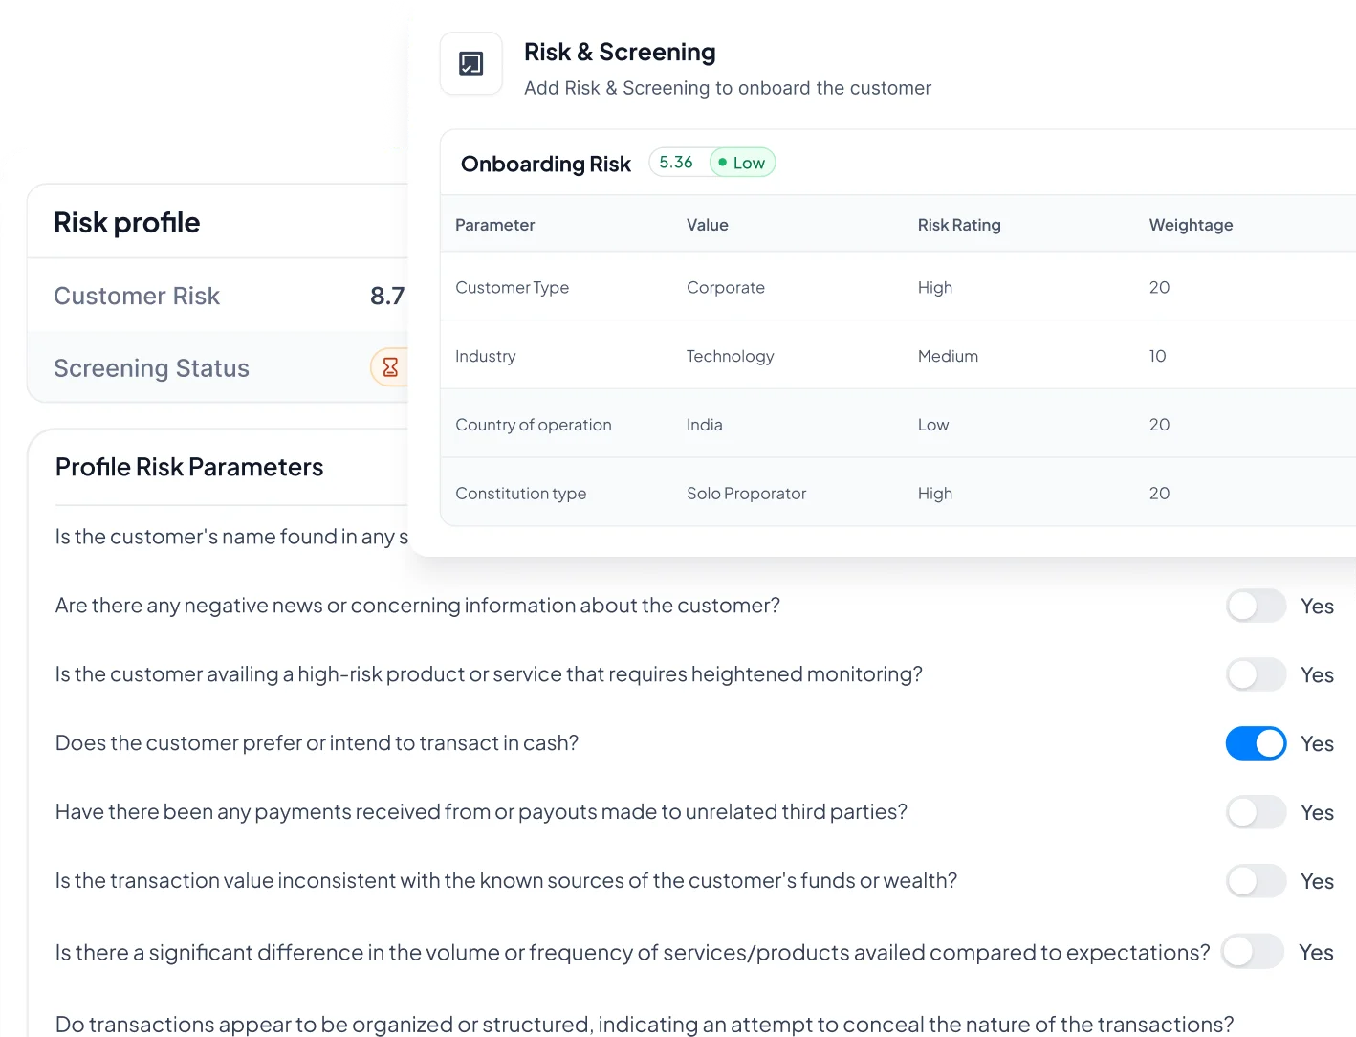Enable the inconsistent transaction value toggle
The image size is (1356, 1037).
click(x=1256, y=880)
